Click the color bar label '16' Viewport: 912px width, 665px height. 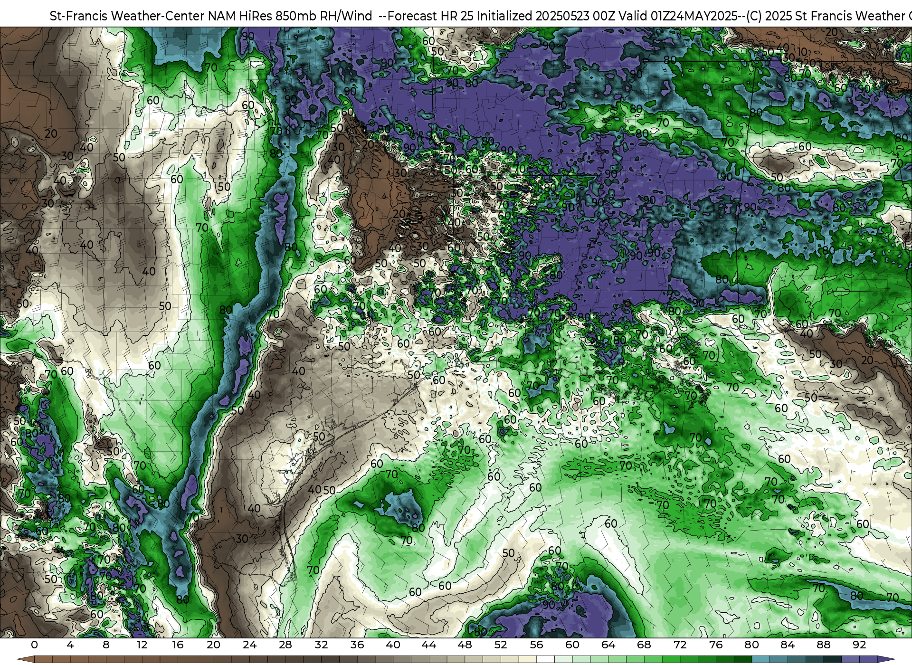pyautogui.click(x=178, y=645)
